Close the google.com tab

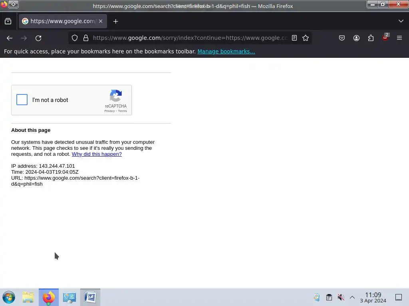101,22
